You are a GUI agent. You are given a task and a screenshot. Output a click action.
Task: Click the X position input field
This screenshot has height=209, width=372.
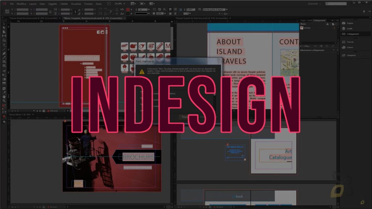23,10
